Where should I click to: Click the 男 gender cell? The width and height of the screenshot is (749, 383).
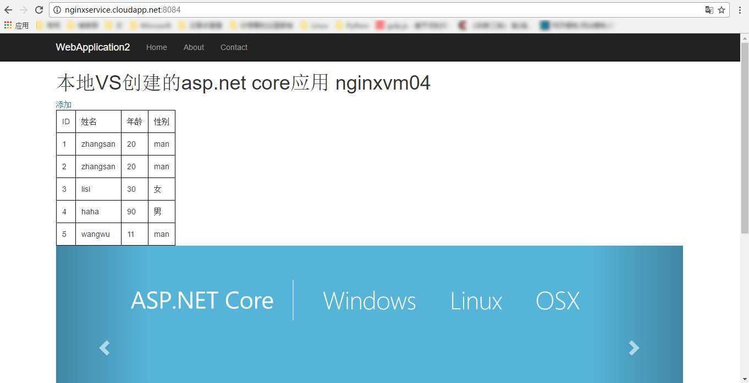[162, 212]
